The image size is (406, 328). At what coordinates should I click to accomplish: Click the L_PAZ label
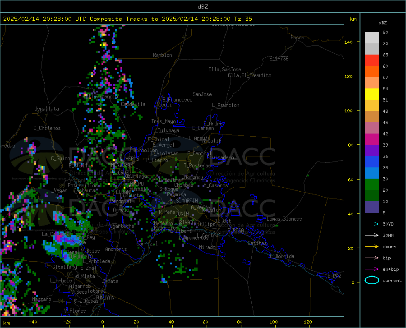(x=334, y=276)
